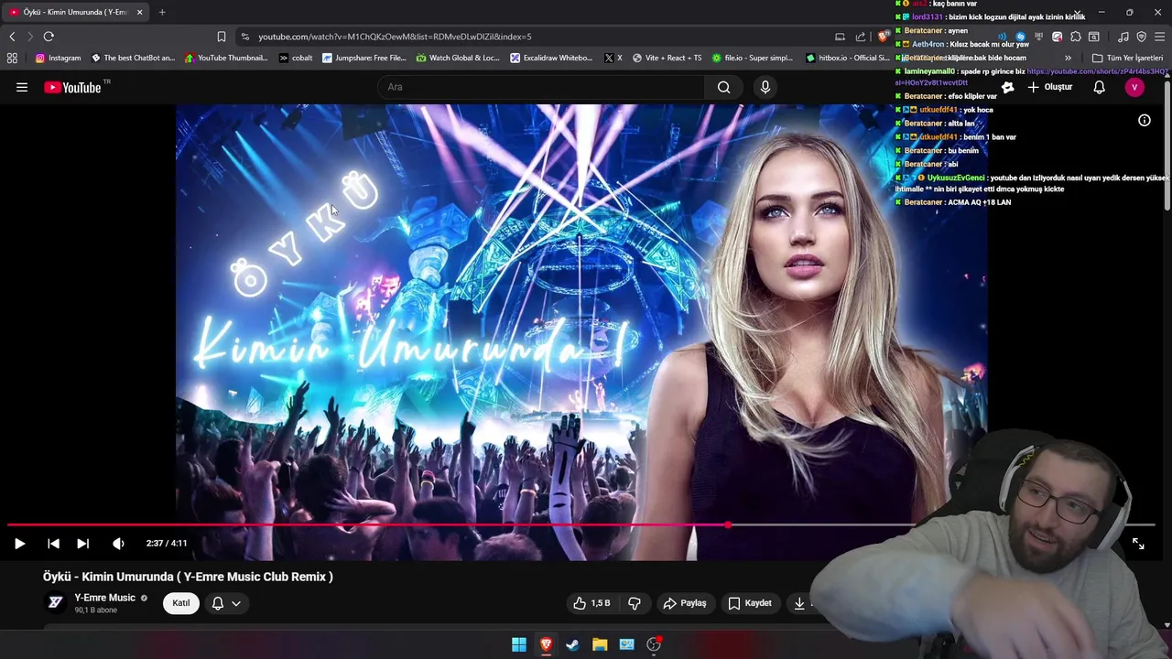Open the YouTube notifications bell

(x=1099, y=87)
